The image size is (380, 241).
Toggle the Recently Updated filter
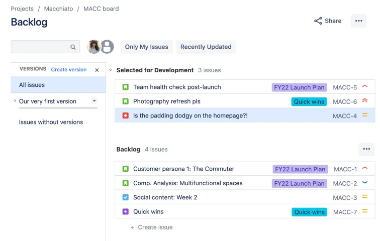pos(206,47)
